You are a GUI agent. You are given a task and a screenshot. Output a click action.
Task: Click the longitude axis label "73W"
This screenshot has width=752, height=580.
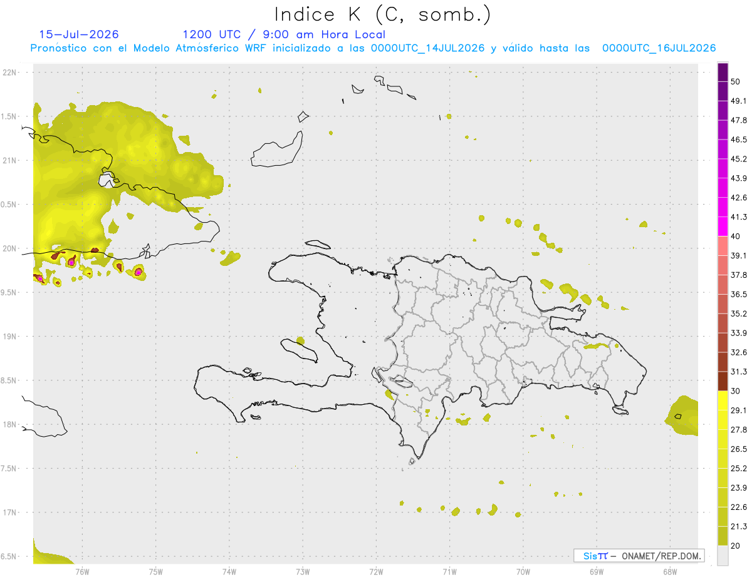(303, 572)
